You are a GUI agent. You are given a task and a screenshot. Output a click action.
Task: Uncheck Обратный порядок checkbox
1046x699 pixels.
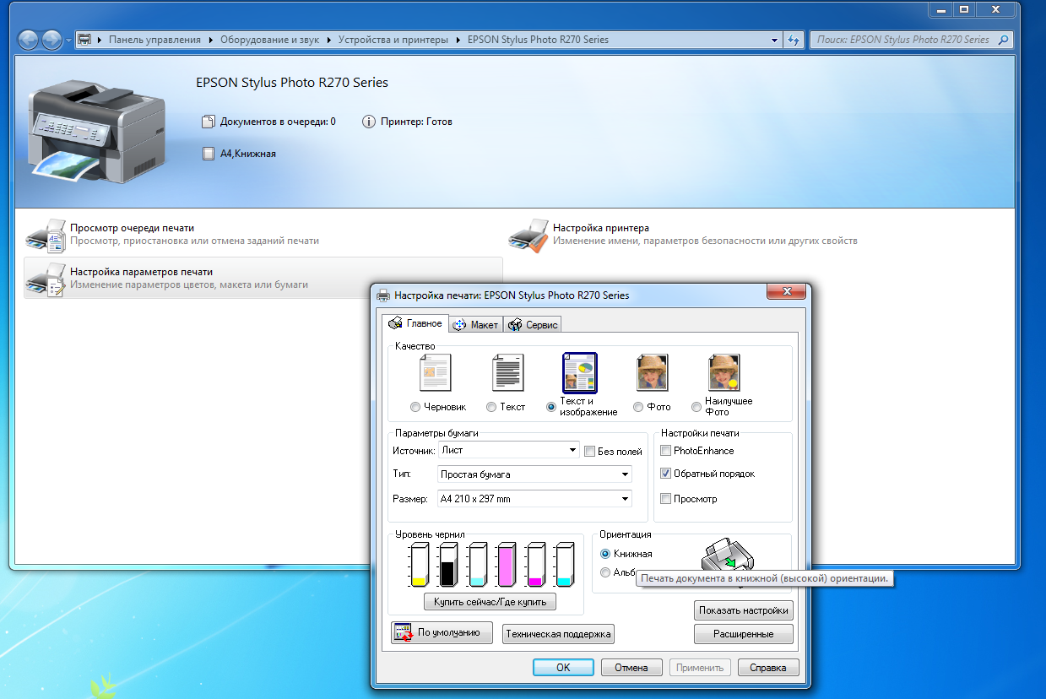666,474
